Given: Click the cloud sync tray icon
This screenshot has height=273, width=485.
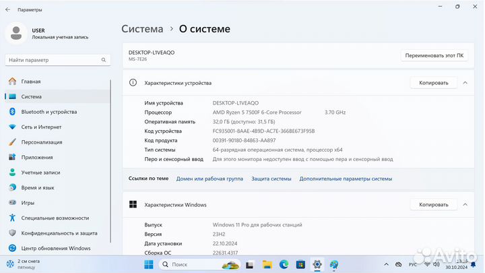Looking at the screenshot, I should [x=398, y=264].
